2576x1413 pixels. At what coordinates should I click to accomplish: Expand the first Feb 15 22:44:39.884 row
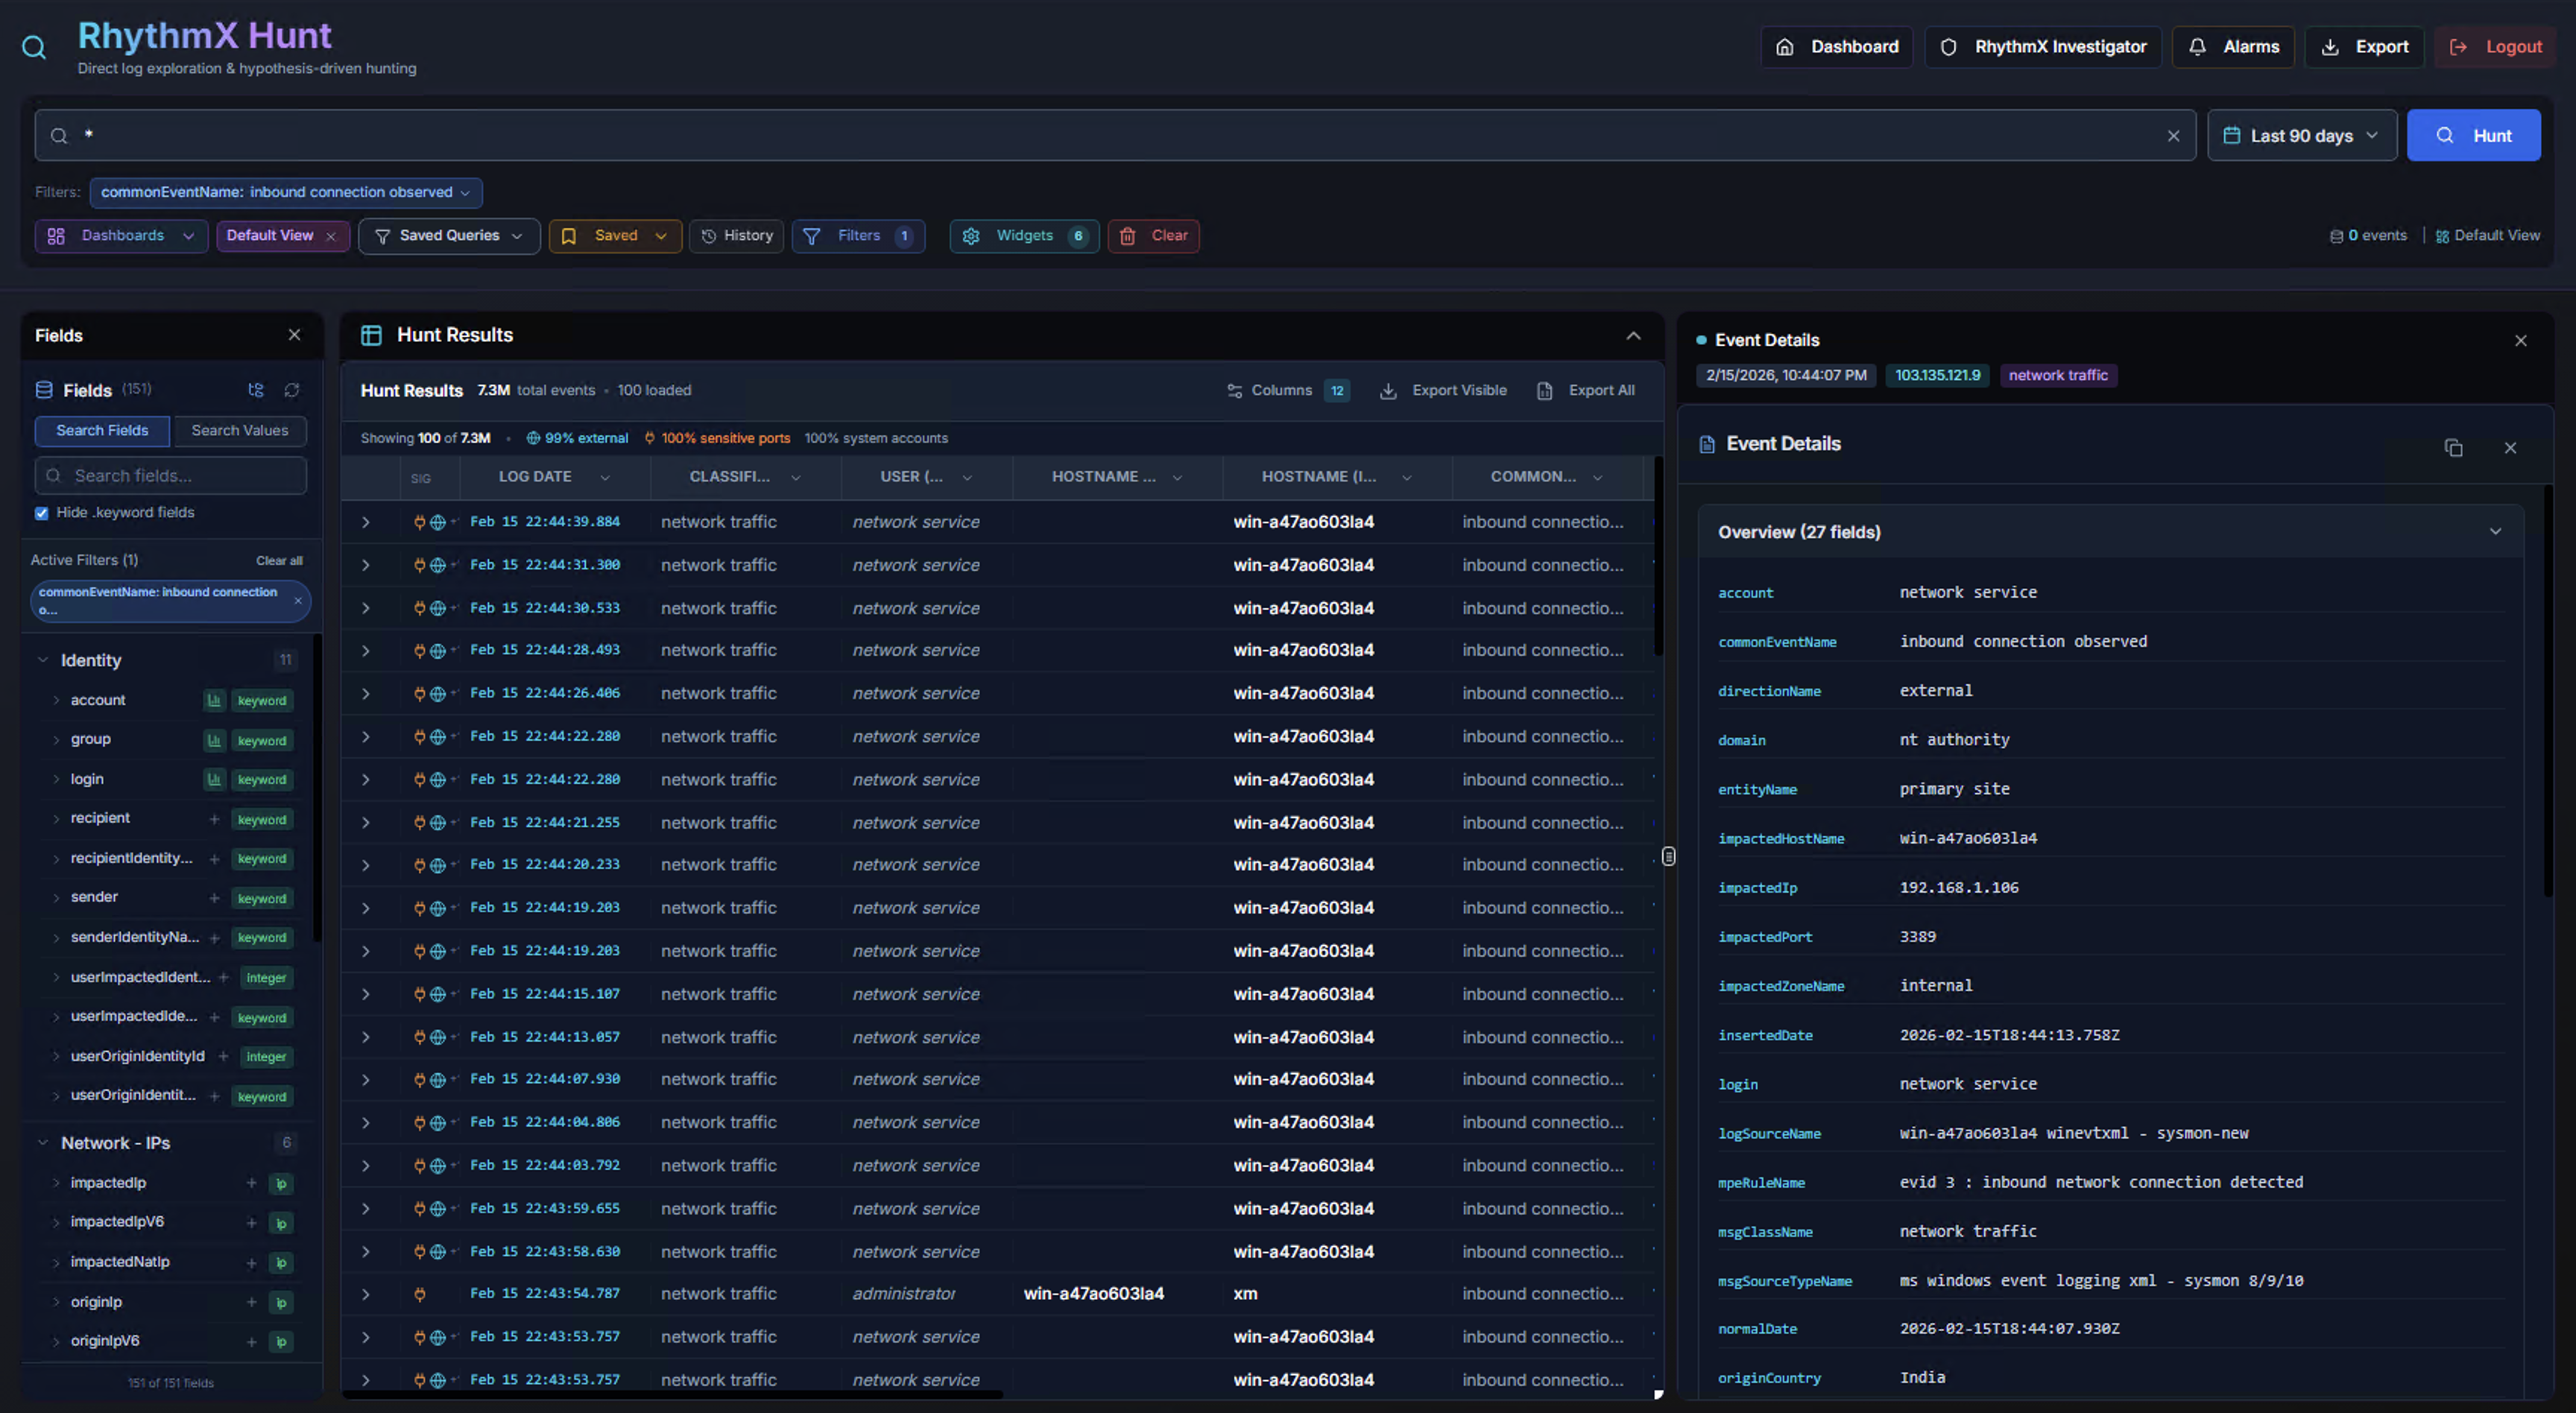[x=366, y=522]
